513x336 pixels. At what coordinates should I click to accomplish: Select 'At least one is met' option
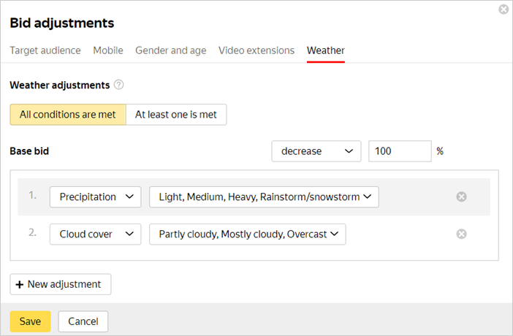[176, 115]
